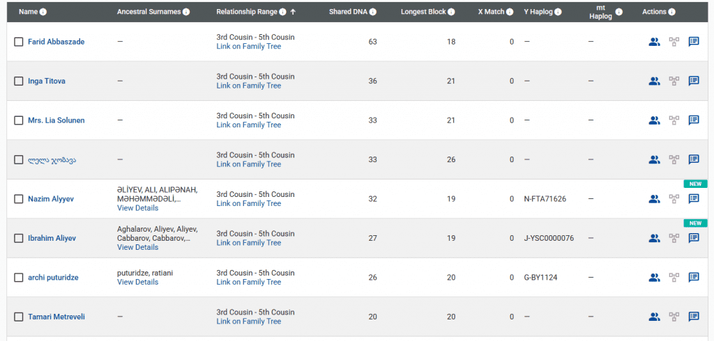Click info icon next to Shared DNA header
This screenshot has width=714, height=341.
(x=373, y=12)
